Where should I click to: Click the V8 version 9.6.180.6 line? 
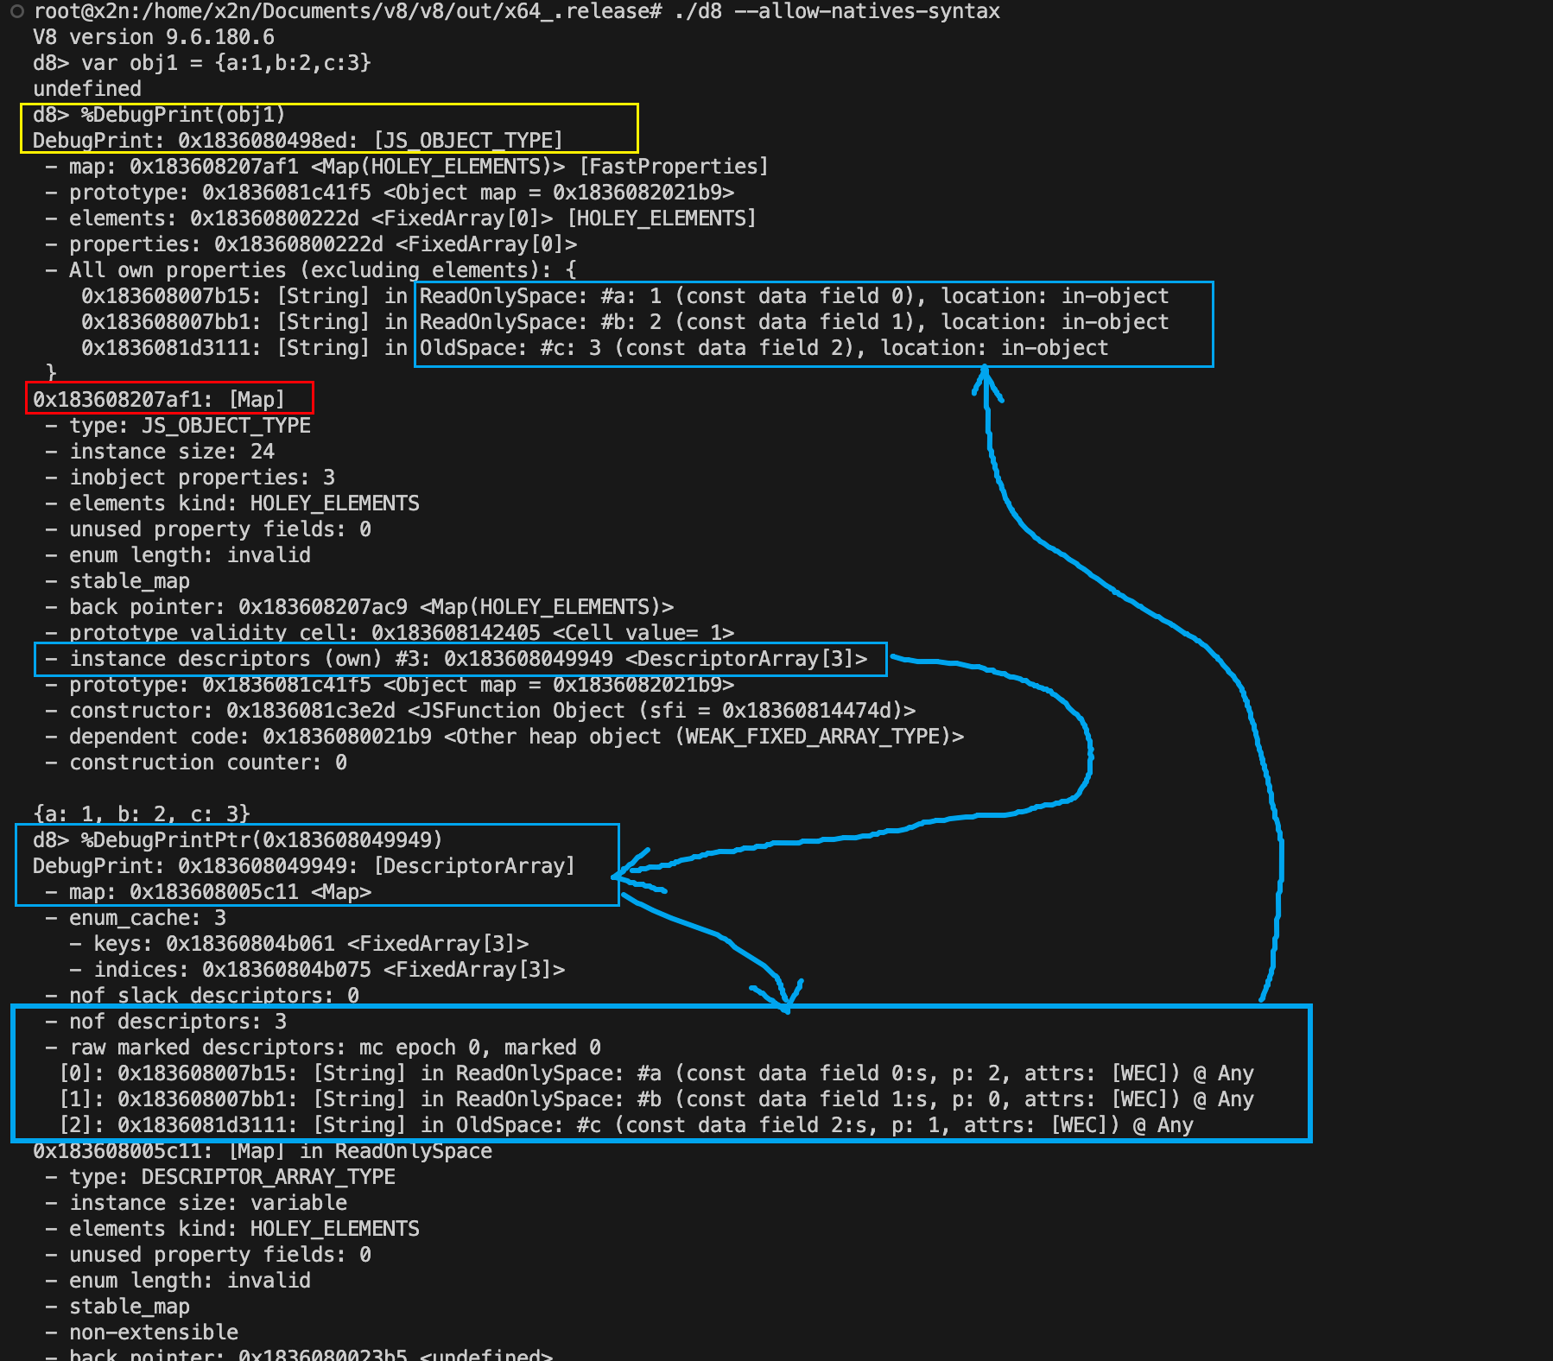154,37
